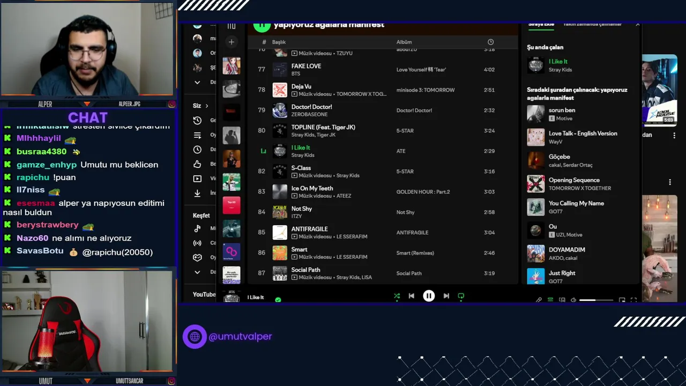Open the connect to a device icon

click(x=562, y=300)
